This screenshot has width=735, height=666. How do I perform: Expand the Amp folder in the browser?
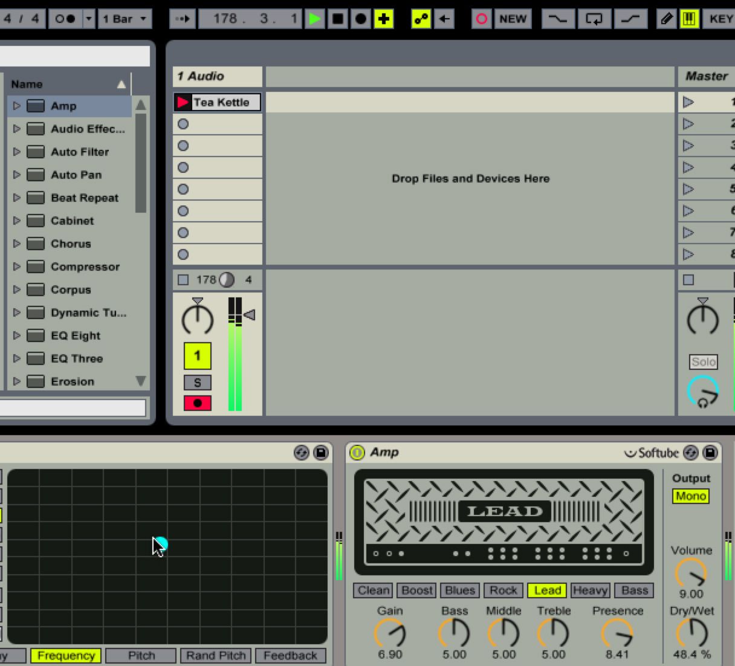point(17,106)
